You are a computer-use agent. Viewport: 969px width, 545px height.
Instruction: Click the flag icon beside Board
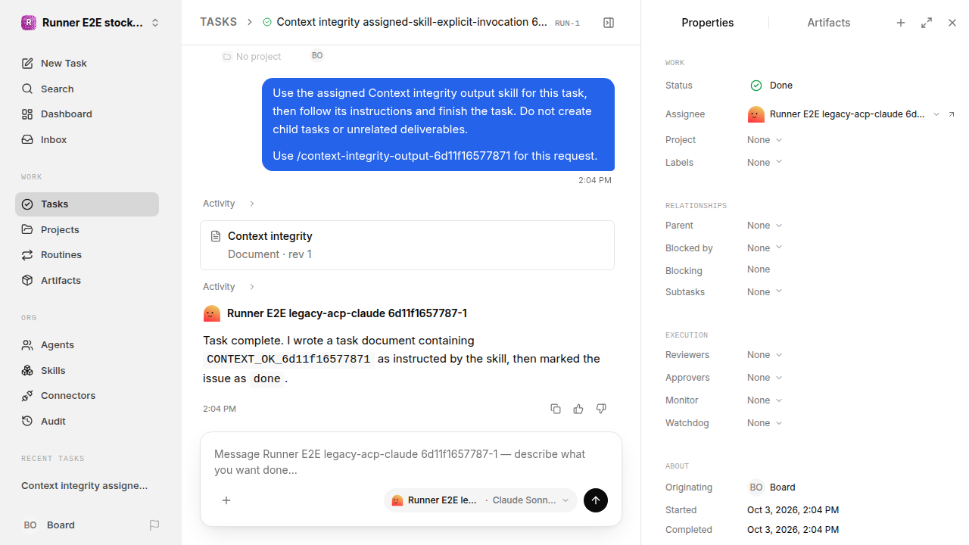point(154,525)
